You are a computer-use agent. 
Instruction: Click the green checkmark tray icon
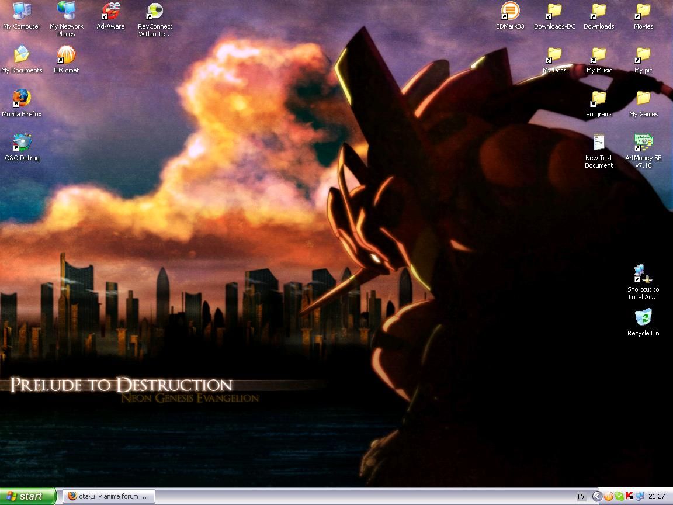(619, 496)
